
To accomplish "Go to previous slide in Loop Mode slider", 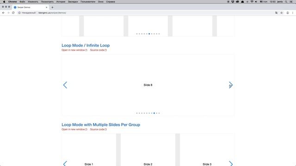I will (x=65, y=85).
